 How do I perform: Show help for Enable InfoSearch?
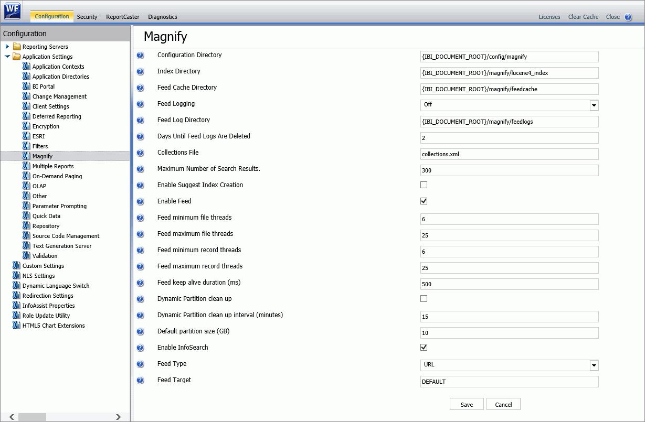tap(140, 348)
